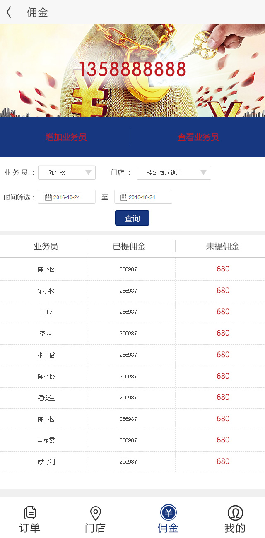Open the 门店 dropdown showing 桂城海八路店
Viewport: 265px width, 538px height.
(x=173, y=173)
